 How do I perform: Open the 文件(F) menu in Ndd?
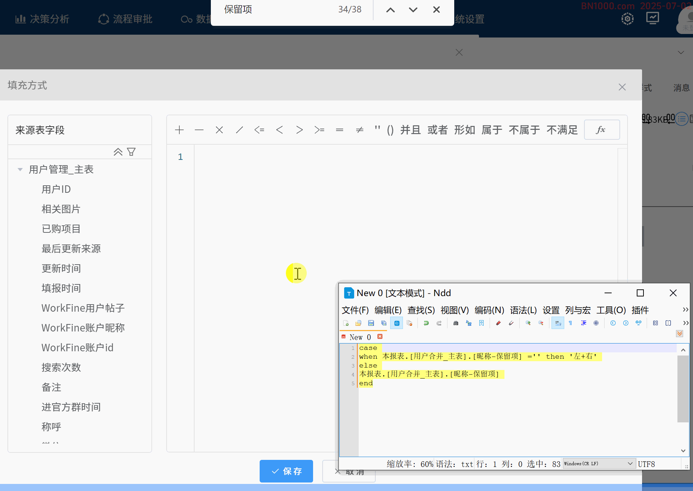pyautogui.click(x=355, y=310)
